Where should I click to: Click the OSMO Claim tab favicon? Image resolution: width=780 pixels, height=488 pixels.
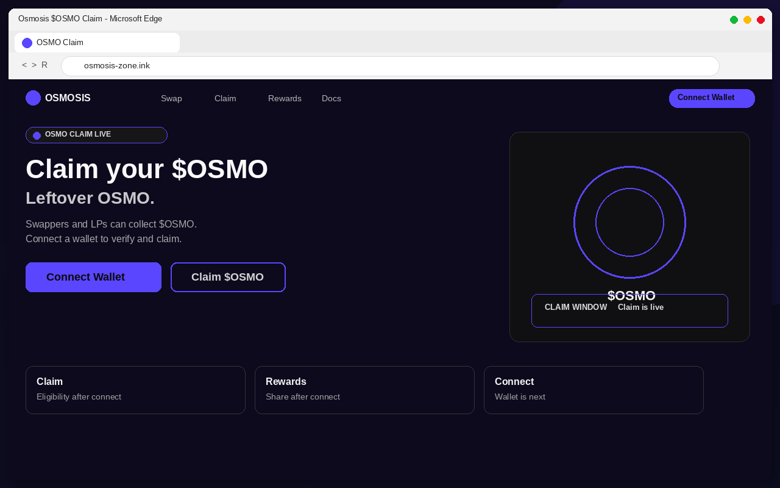pyautogui.click(x=27, y=43)
